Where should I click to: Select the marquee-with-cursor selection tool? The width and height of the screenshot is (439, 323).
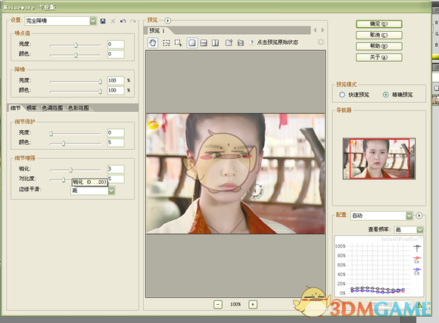pyautogui.click(x=178, y=43)
